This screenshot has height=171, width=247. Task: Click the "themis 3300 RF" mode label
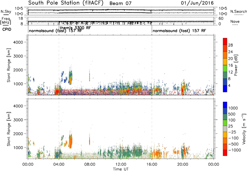(75, 28)
